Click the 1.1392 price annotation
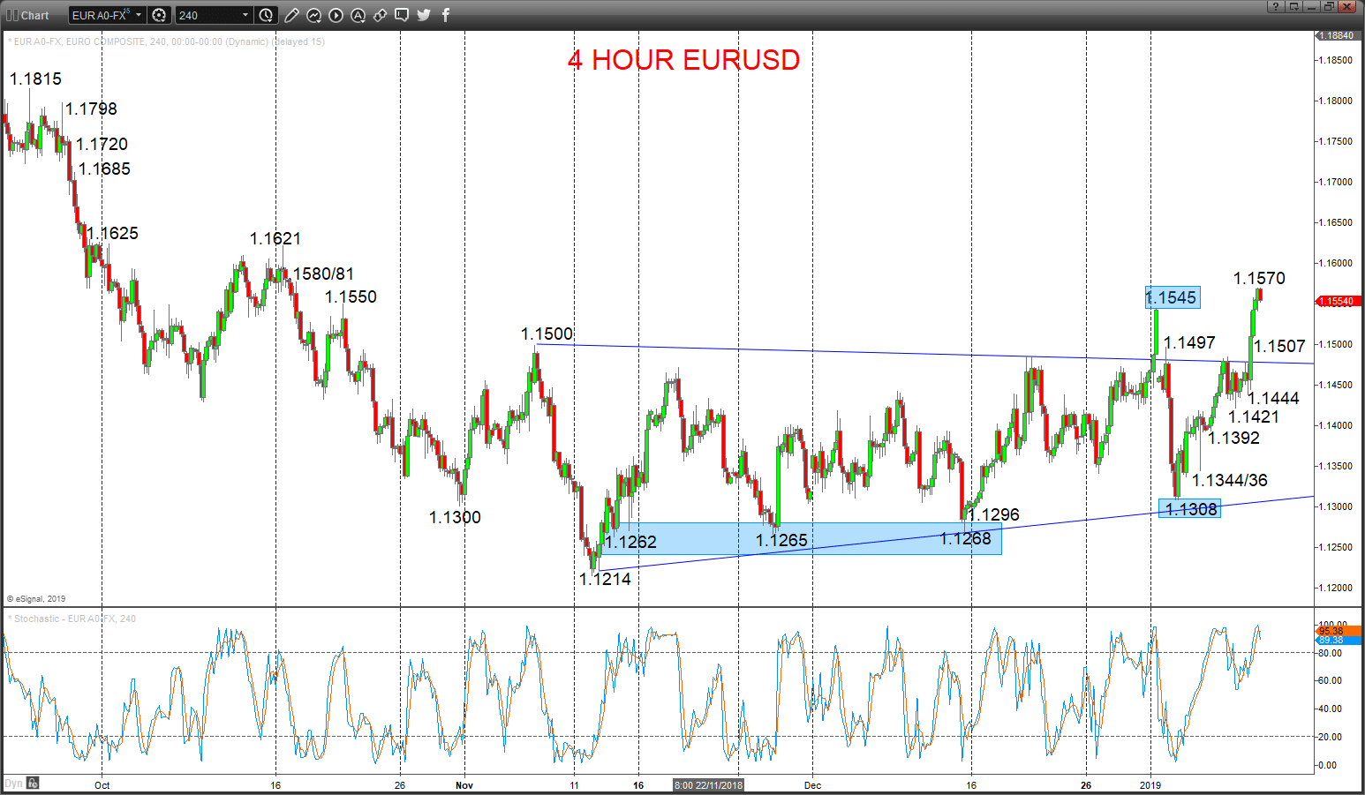 click(1233, 438)
